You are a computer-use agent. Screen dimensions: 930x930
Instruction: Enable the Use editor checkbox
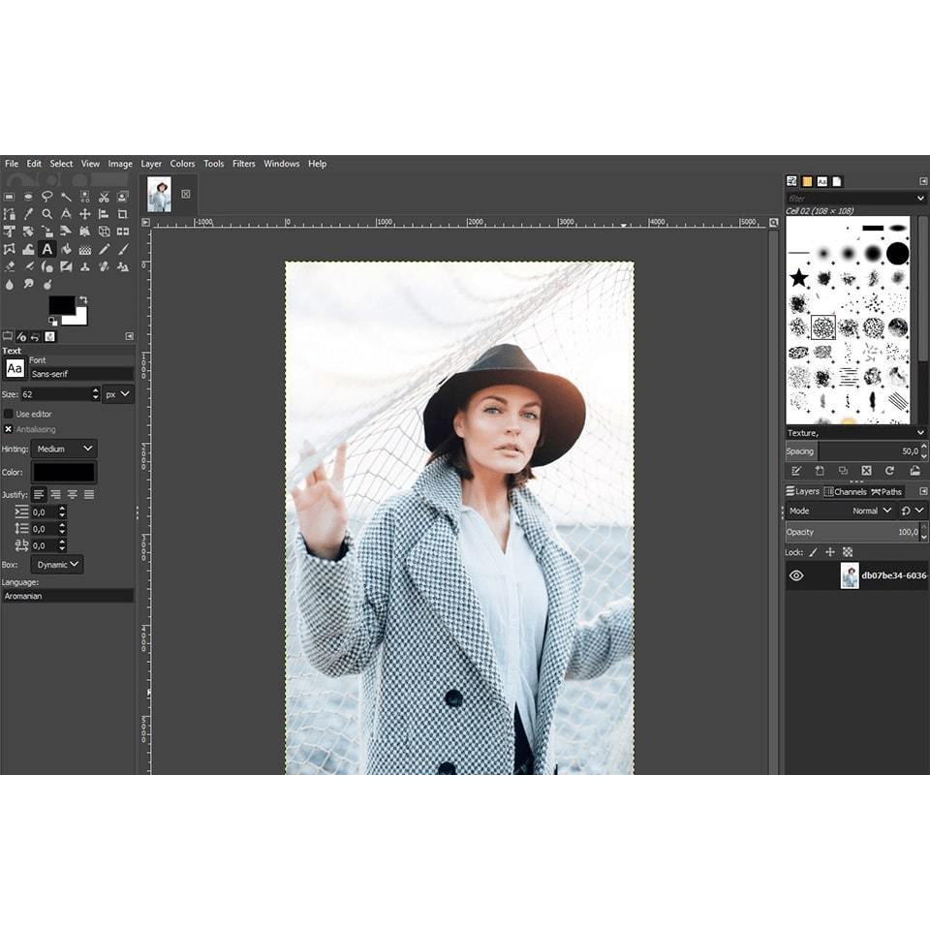[x=9, y=414]
